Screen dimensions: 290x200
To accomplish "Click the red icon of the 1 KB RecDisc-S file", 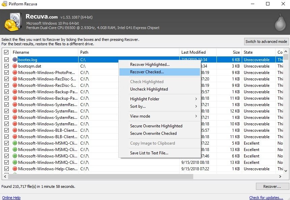I will 15,79.
